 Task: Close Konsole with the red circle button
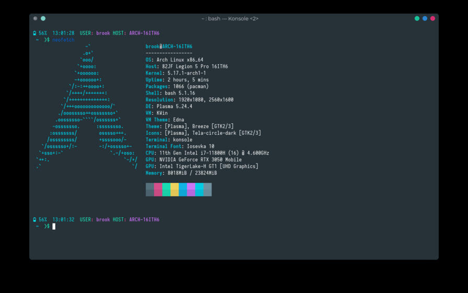coord(432,18)
